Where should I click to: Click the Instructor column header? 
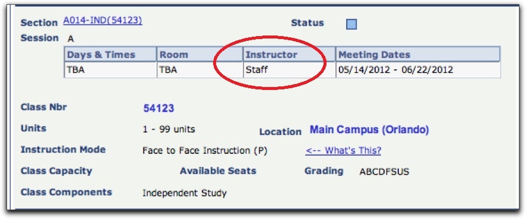(289, 54)
